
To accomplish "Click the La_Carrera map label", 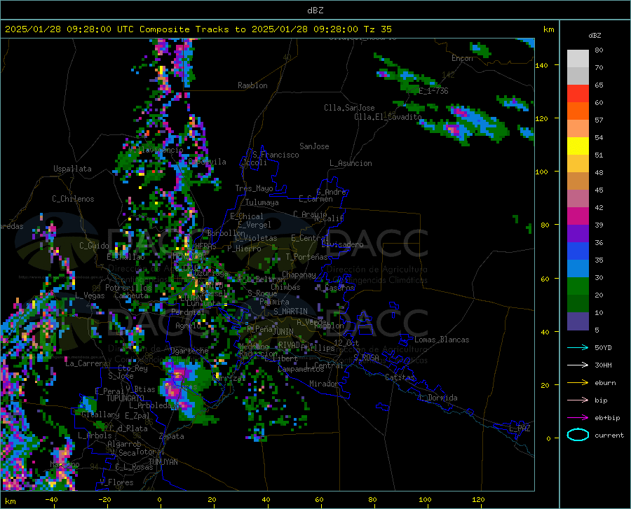I will pyautogui.click(x=86, y=363).
